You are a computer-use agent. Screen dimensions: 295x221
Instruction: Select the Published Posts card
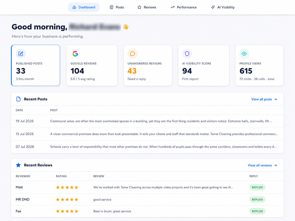36,65
